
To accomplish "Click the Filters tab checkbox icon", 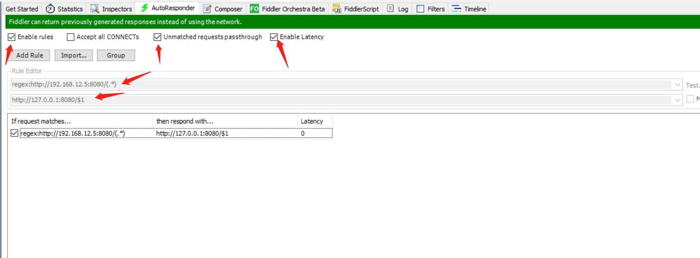I will (420, 9).
